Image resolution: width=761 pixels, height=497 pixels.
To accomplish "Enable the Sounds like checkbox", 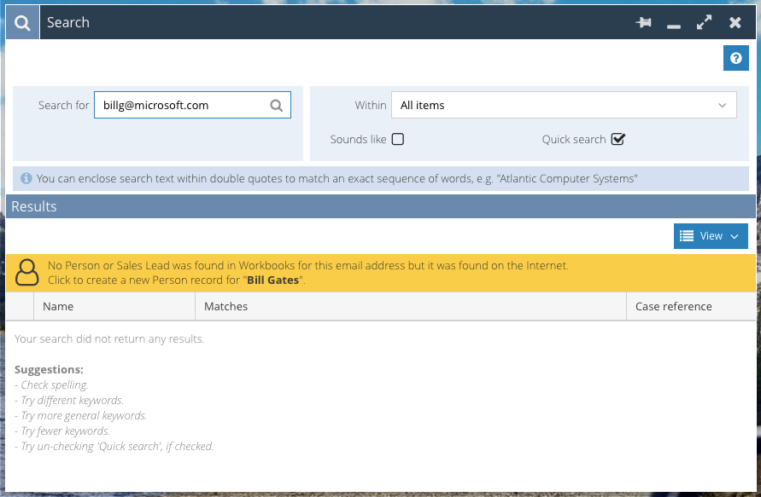I will click(x=398, y=140).
